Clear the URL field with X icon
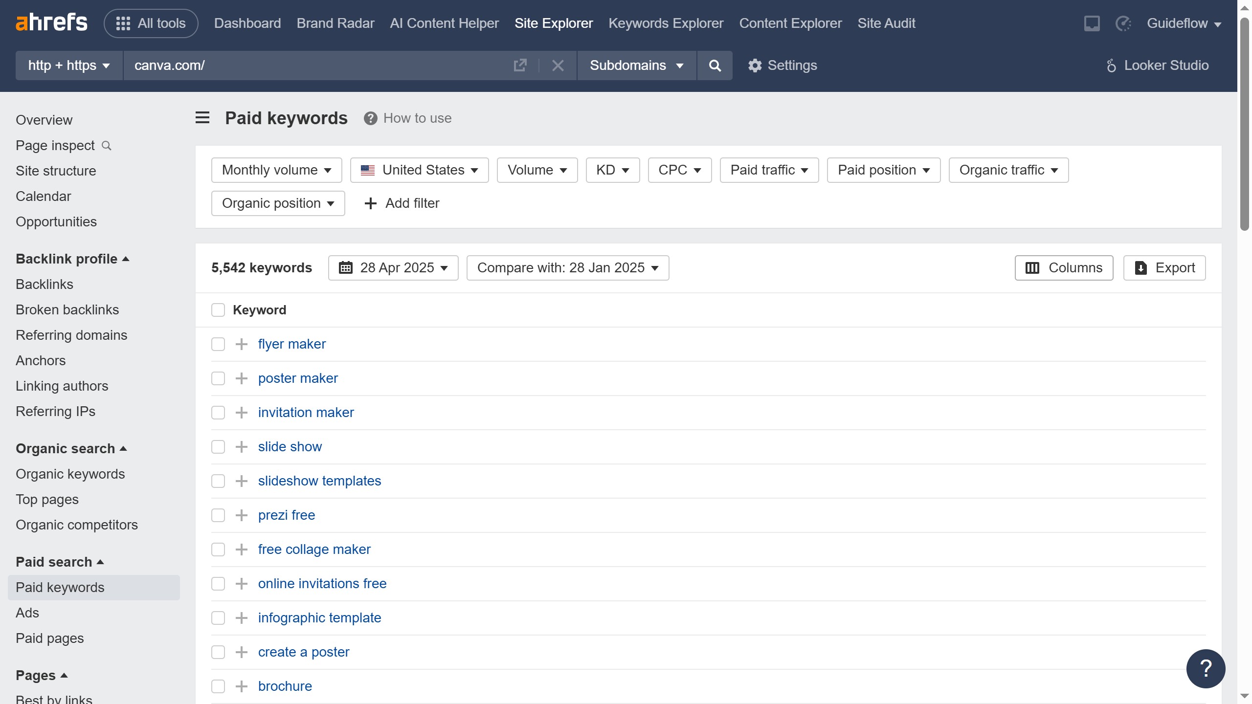The height and width of the screenshot is (704, 1252). pos(558,66)
